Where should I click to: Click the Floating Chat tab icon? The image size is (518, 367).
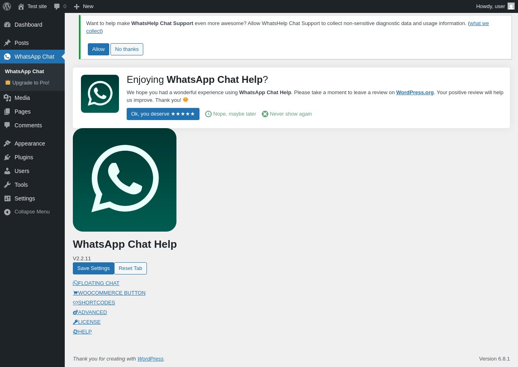(75, 283)
